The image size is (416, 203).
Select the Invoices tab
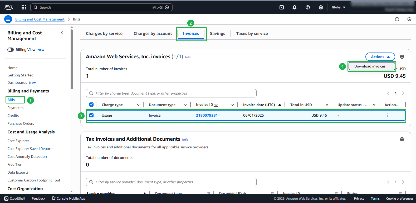[191, 34]
